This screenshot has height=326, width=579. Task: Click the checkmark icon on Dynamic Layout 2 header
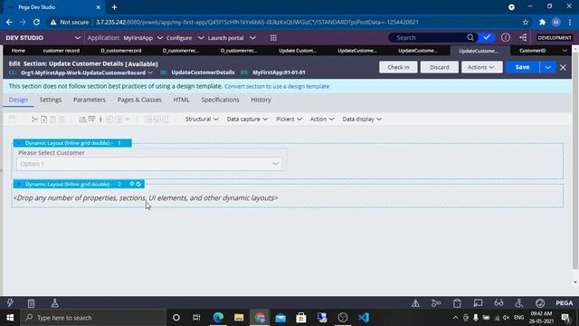tap(138, 184)
